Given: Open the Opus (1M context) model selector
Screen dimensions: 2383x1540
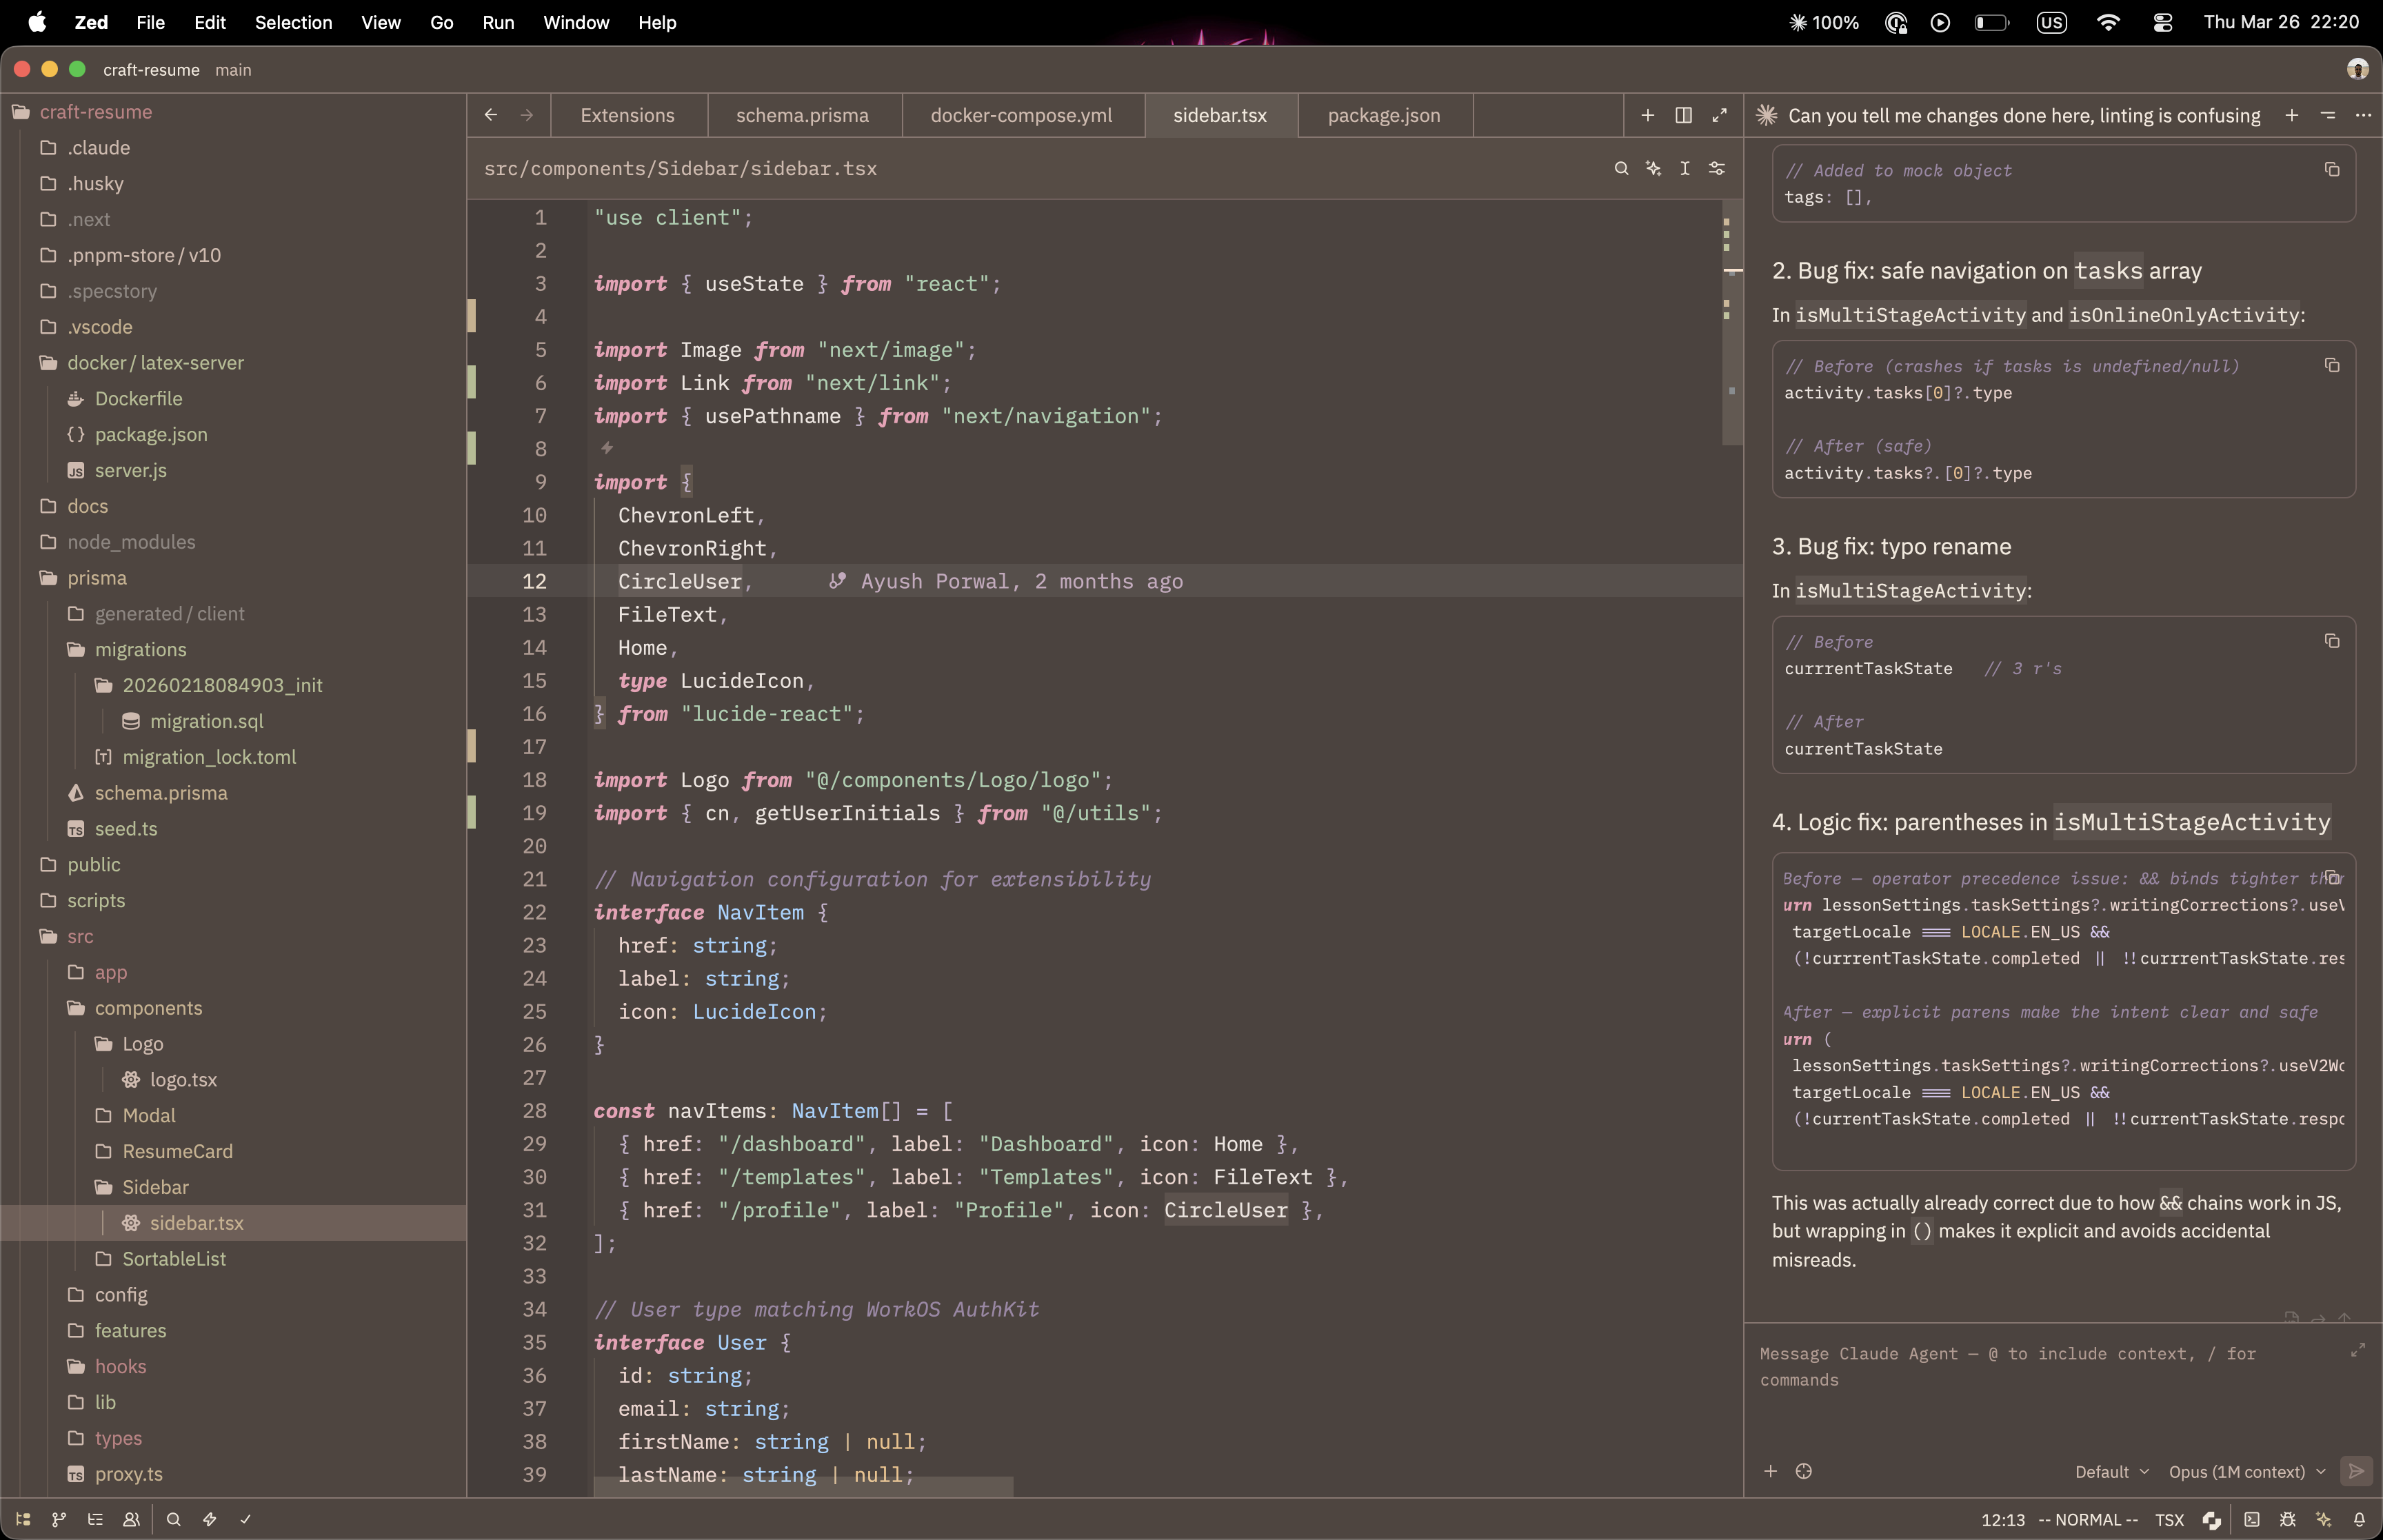Looking at the screenshot, I should point(2246,1471).
